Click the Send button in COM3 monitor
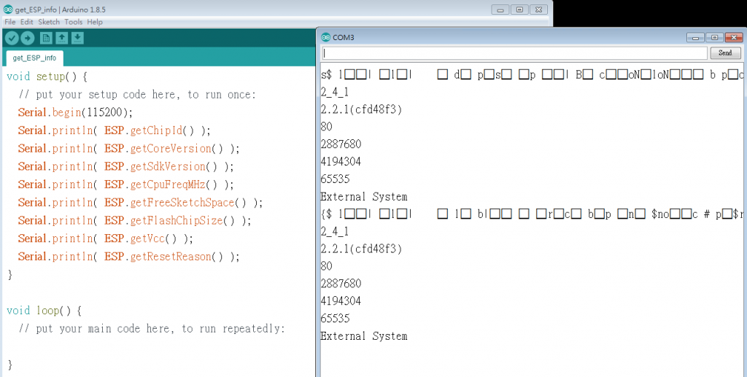Screen dimensions: 747x377 [725, 53]
